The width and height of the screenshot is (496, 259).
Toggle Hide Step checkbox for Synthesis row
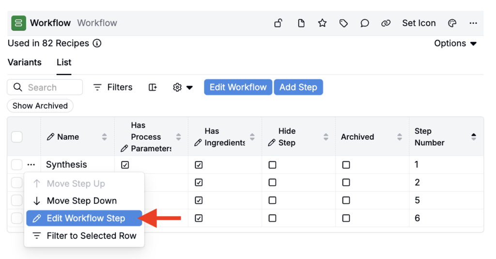pyautogui.click(x=272, y=165)
